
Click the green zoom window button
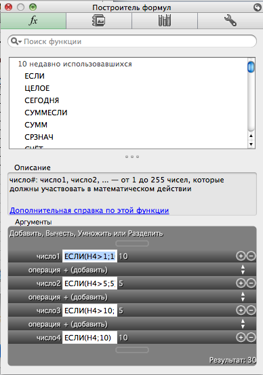pyautogui.click(x=33, y=7)
